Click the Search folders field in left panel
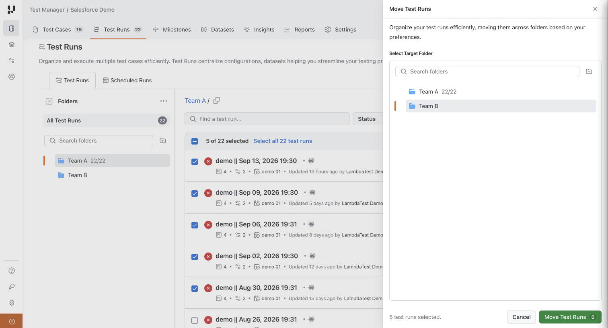 (99, 141)
